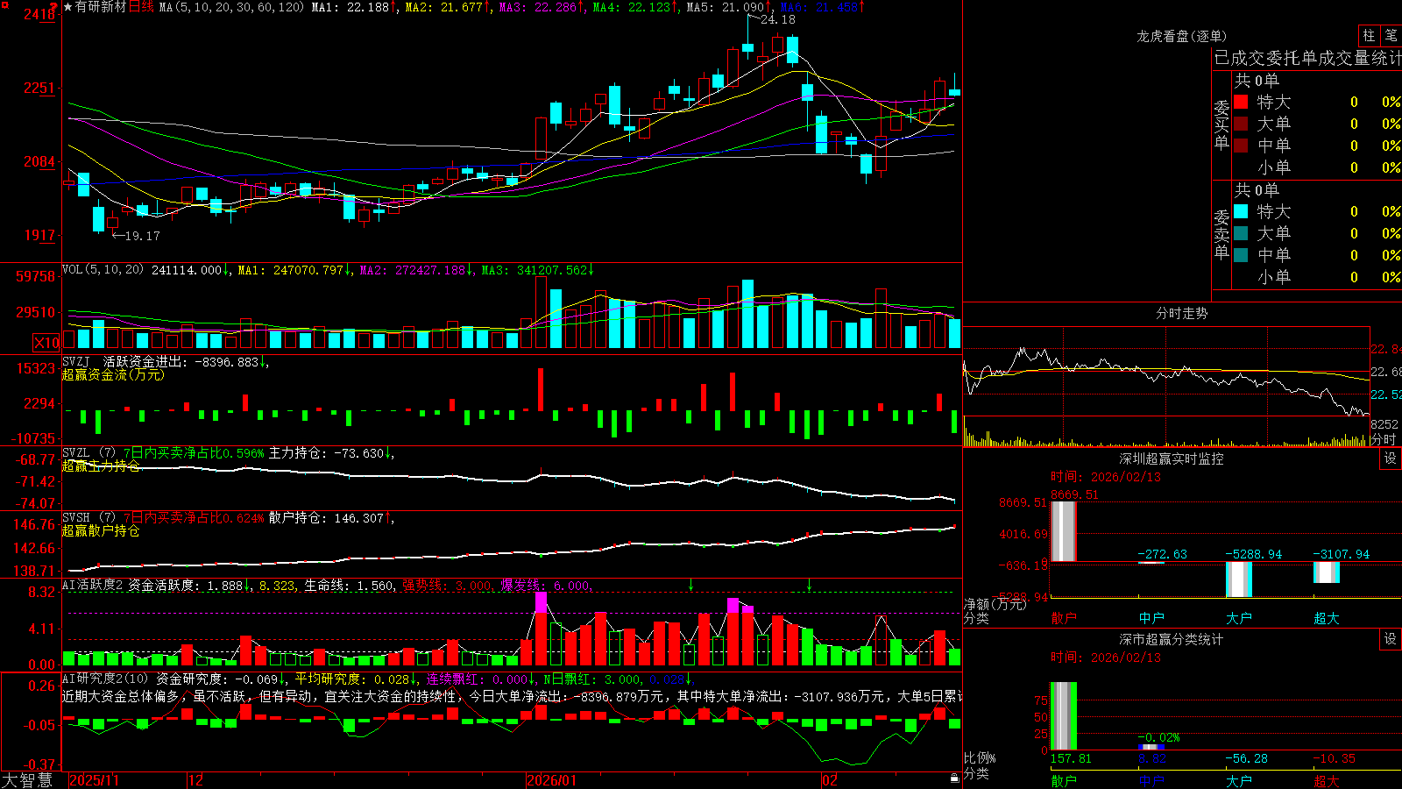Click the 爆发线: 6.000 label
The image size is (1402, 789).
[545, 585]
